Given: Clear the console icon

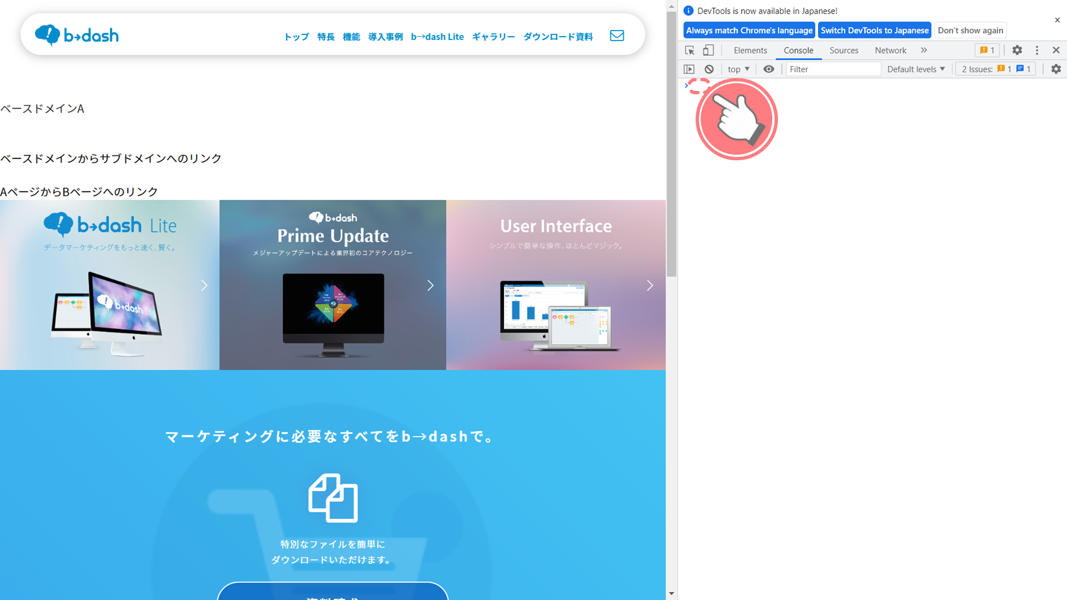Looking at the screenshot, I should coord(709,69).
